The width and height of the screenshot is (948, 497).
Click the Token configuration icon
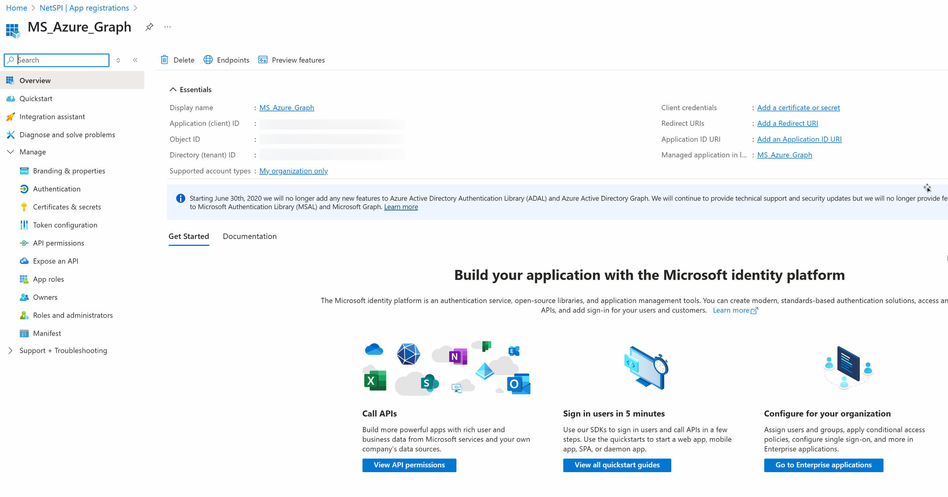click(x=24, y=225)
